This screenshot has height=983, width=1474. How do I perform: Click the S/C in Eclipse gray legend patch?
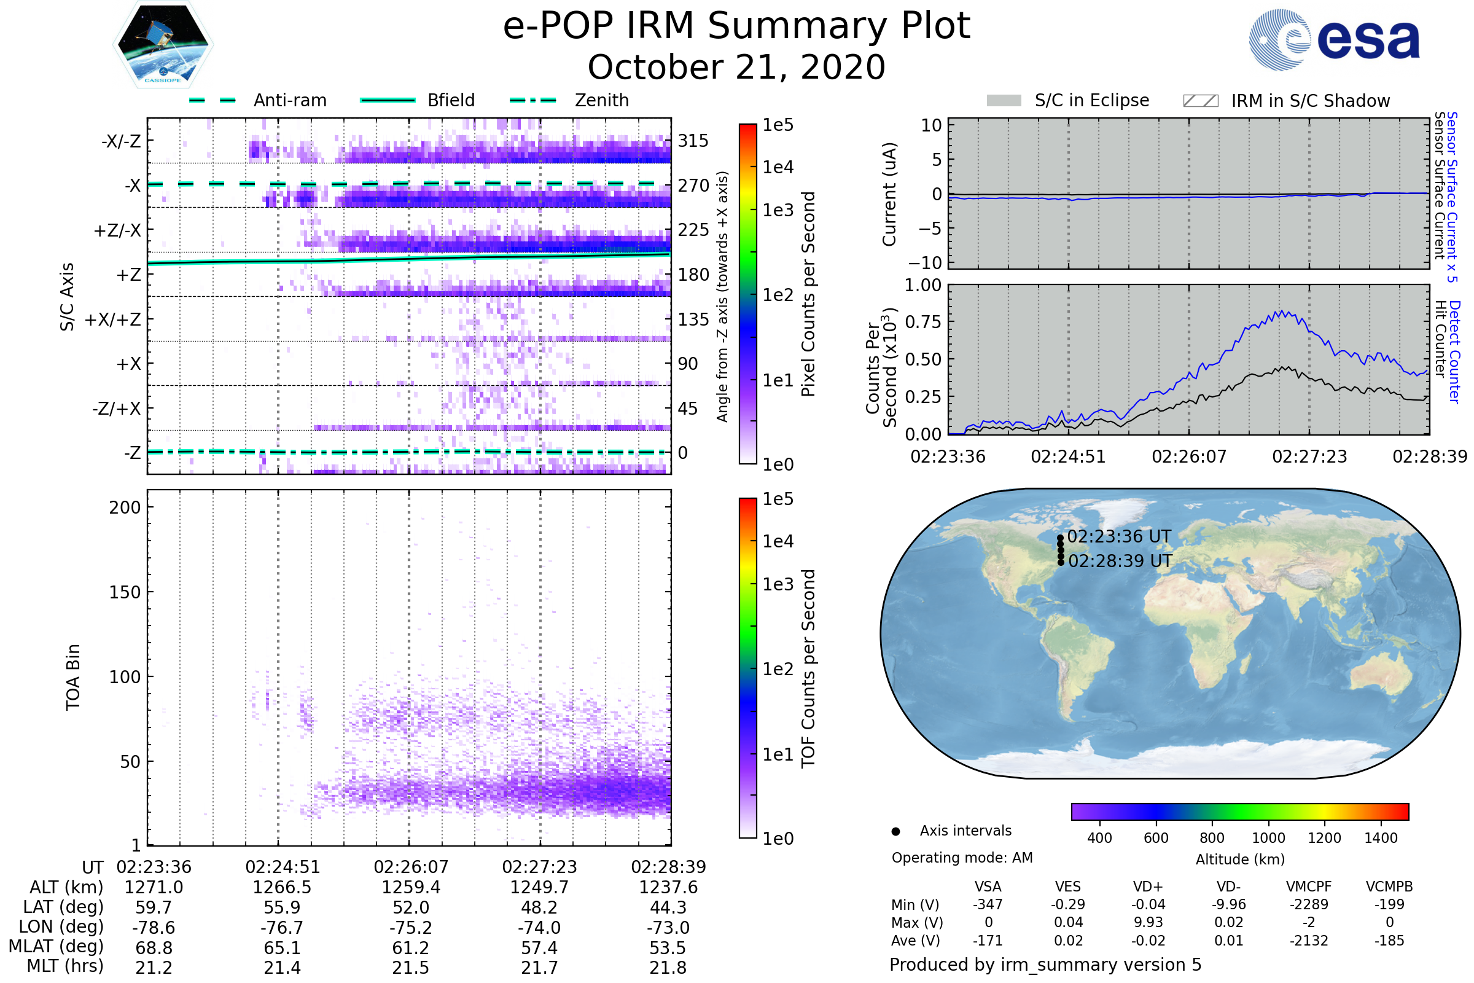tap(1004, 101)
